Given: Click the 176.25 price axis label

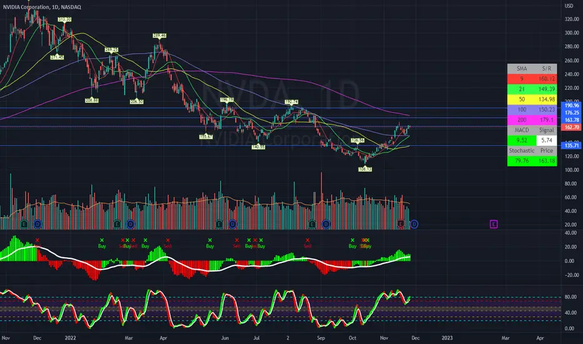Looking at the screenshot, I should click(x=572, y=113).
